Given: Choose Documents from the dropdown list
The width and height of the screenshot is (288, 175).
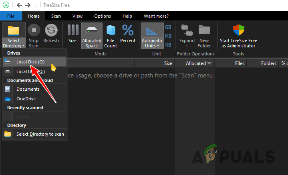Looking at the screenshot, I should (x=34, y=89).
